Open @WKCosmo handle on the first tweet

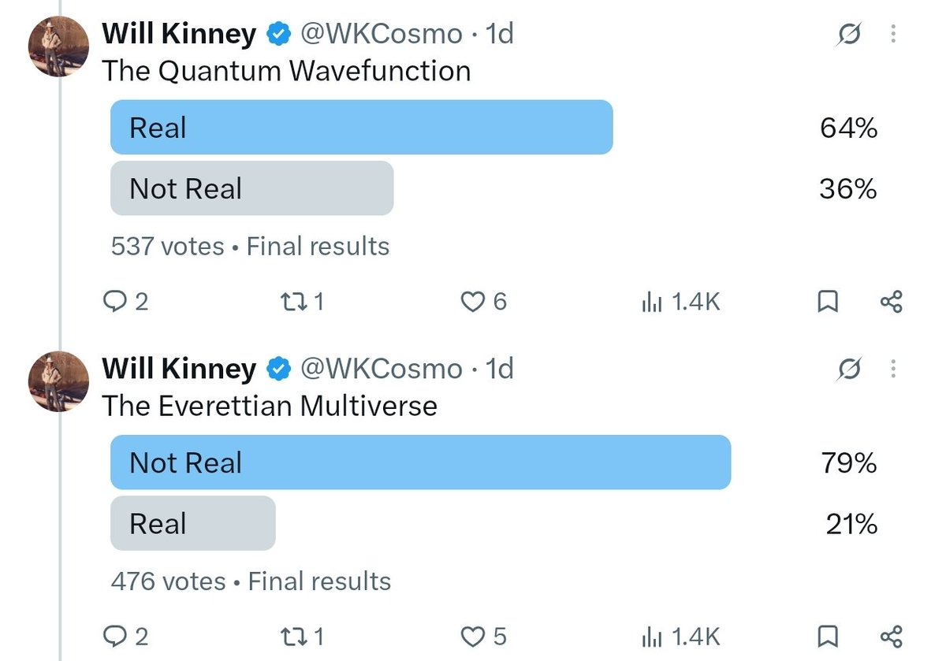(382, 34)
